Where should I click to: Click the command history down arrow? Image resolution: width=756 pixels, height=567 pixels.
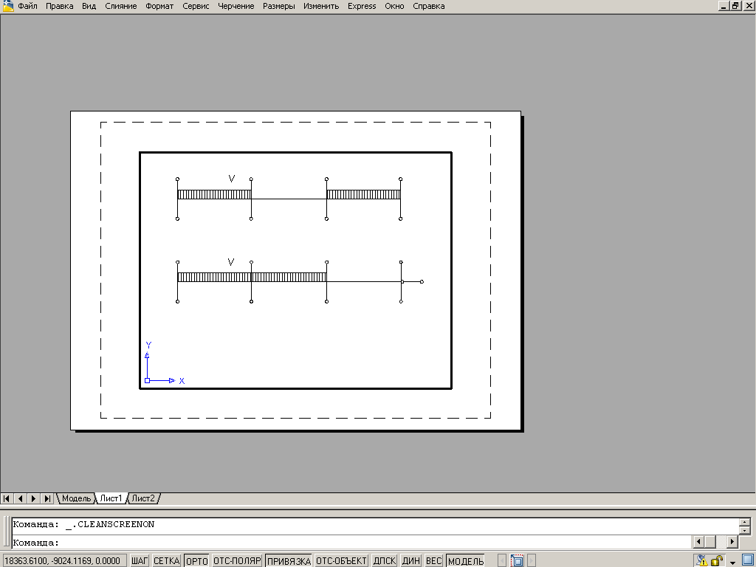coord(744,530)
